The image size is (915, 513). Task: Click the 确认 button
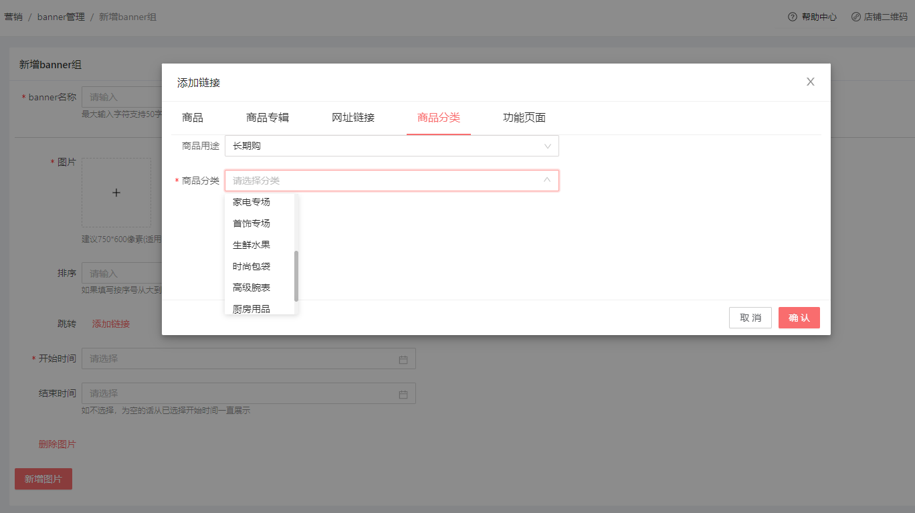click(x=799, y=318)
